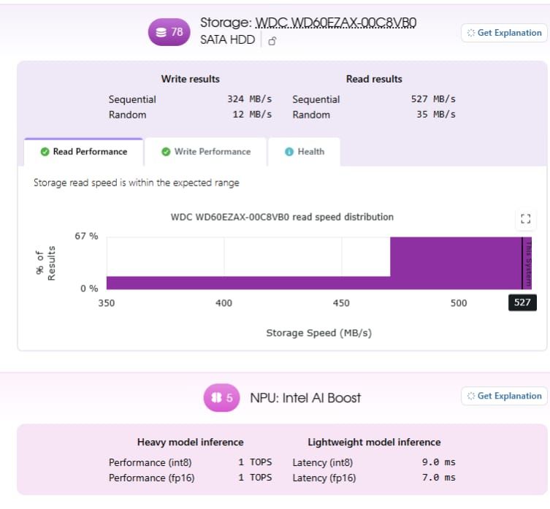This screenshot has height=509, width=550.
Task: Get Explanation for the Storage section
Action: tap(504, 33)
